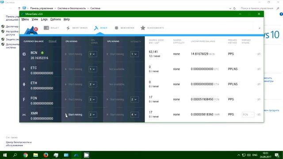
Task: Click FCN unconfirmed balance 0.000051908450
Action: point(202,99)
